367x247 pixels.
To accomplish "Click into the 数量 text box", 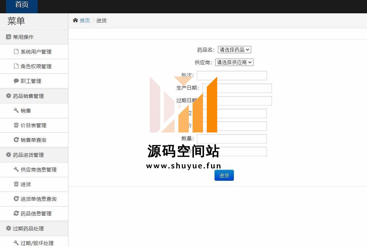I will click(x=232, y=139).
